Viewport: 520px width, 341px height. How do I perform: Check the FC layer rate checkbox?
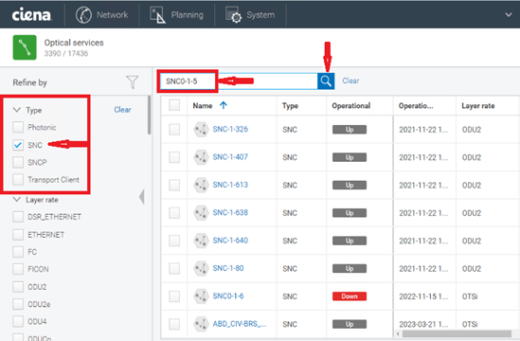[x=18, y=252]
